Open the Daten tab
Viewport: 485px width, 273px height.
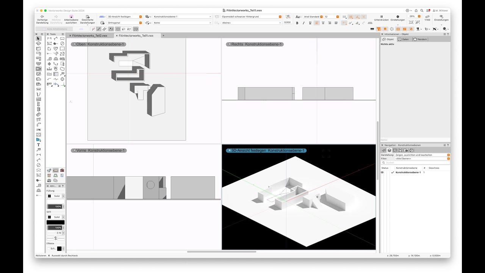(x=404, y=39)
